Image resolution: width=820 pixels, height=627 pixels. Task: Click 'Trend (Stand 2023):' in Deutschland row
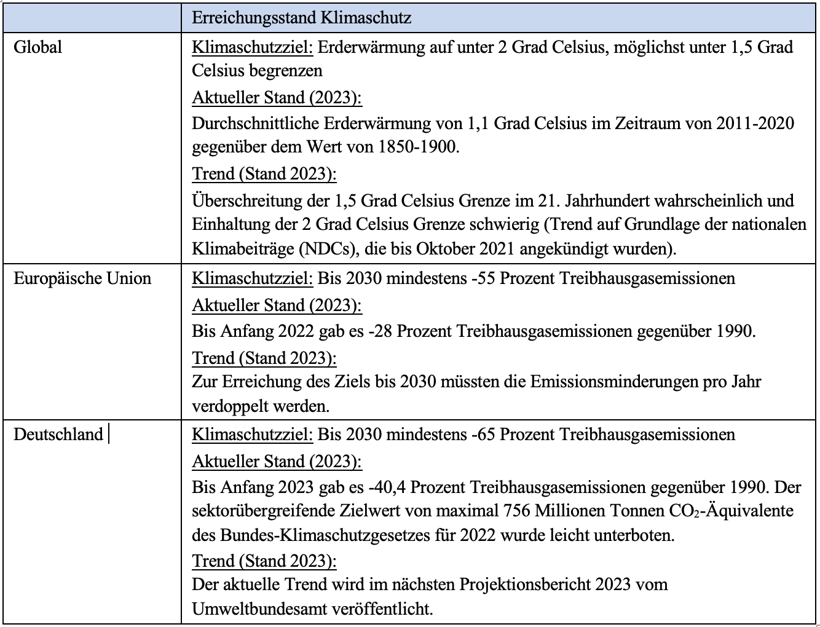(x=264, y=561)
